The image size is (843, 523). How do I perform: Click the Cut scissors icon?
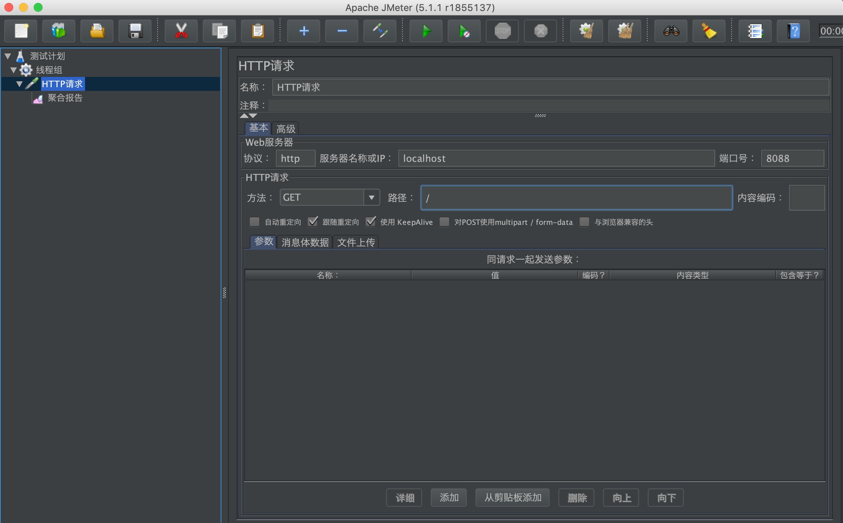click(x=181, y=31)
